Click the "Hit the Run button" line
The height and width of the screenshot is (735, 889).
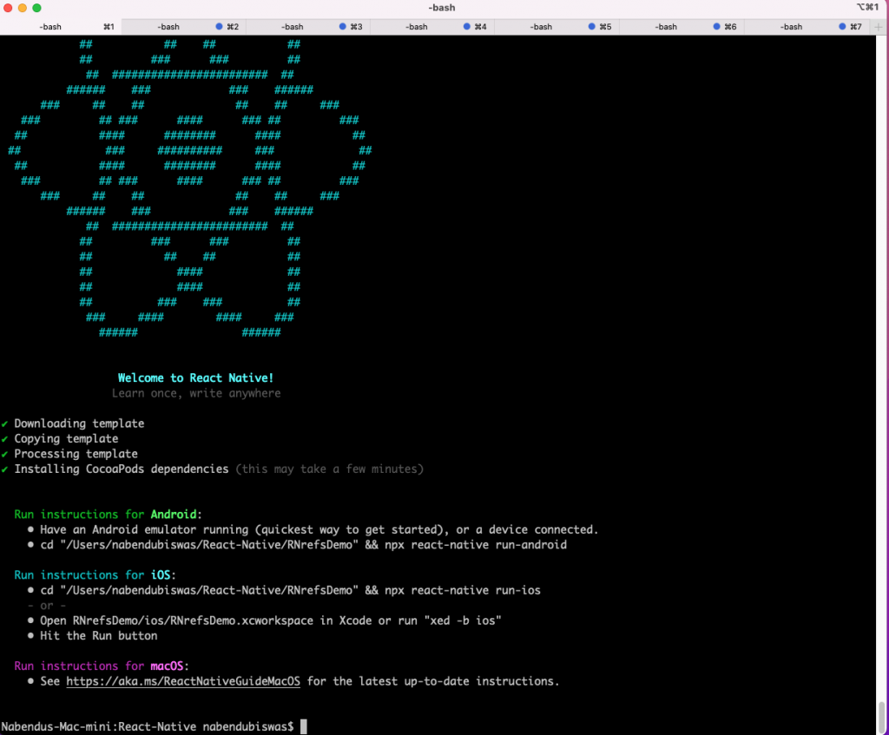tap(99, 636)
